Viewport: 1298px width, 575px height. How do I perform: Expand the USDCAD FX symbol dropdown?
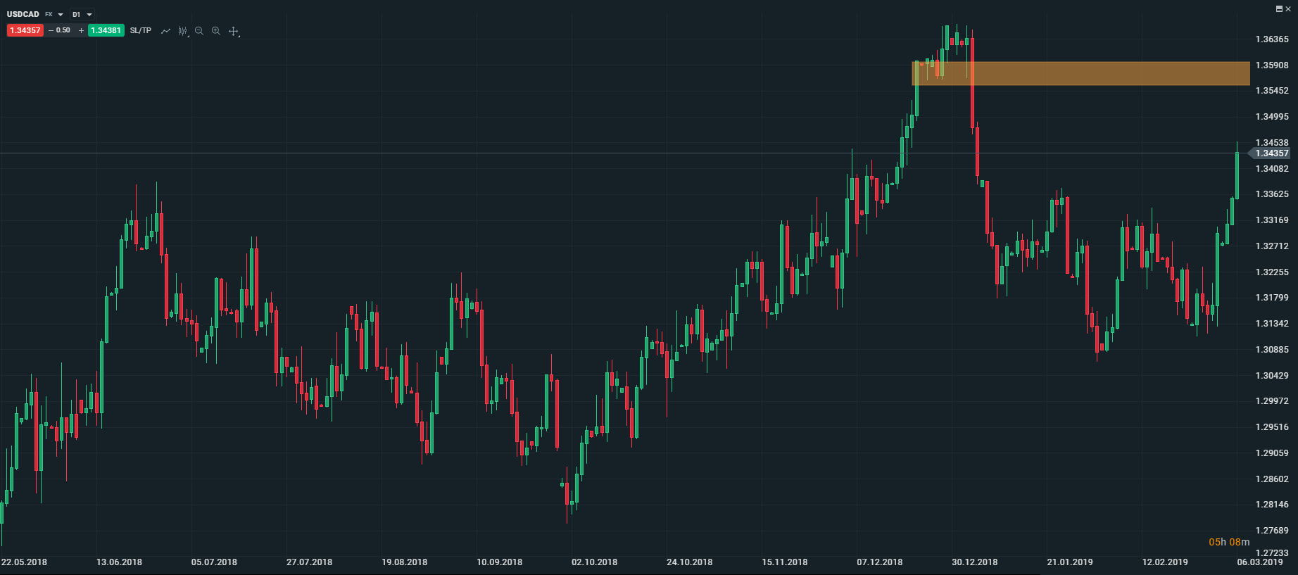coord(61,15)
